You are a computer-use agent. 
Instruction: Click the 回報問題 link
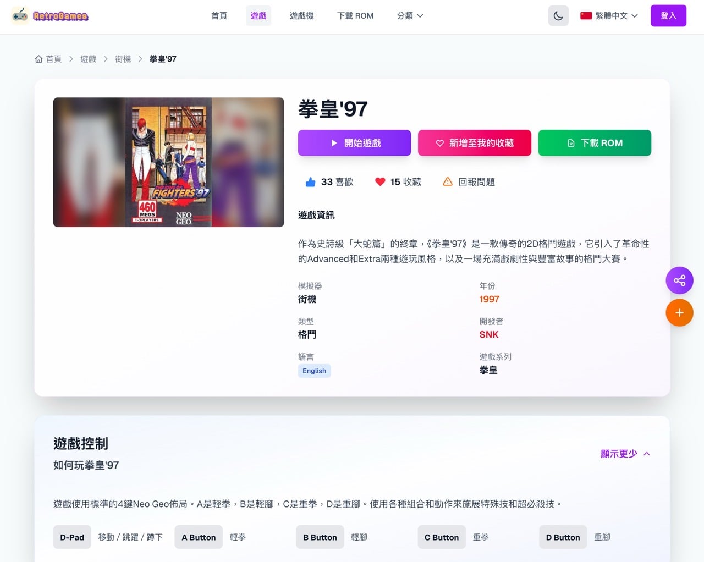[476, 182]
